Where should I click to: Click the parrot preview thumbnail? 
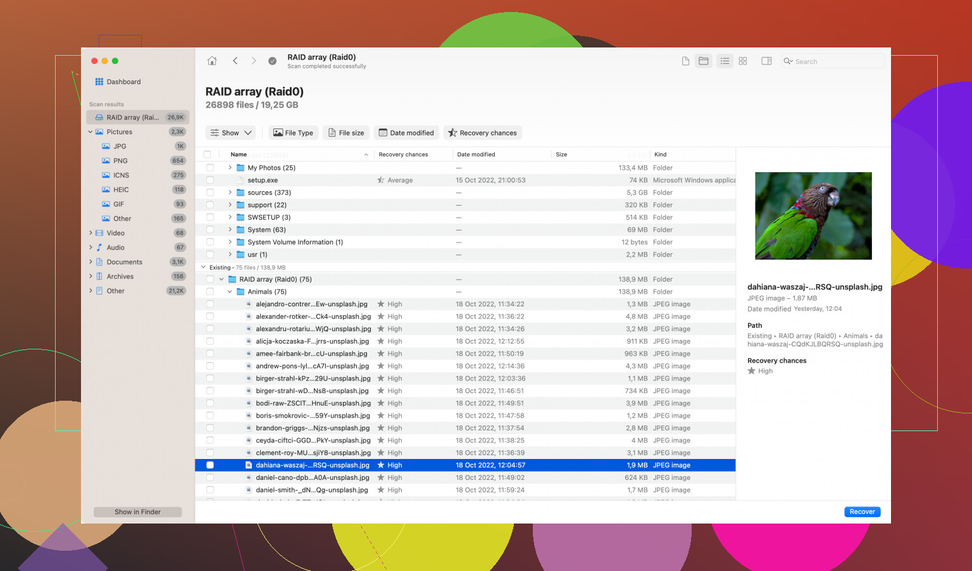click(813, 216)
